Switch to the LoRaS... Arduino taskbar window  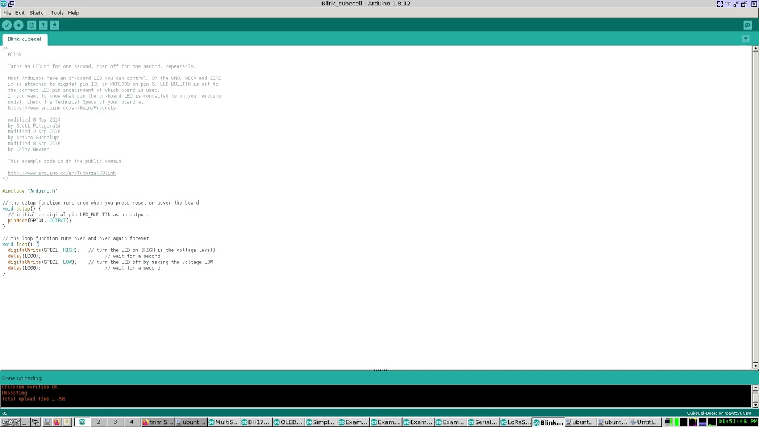click(x=515, y=422)
